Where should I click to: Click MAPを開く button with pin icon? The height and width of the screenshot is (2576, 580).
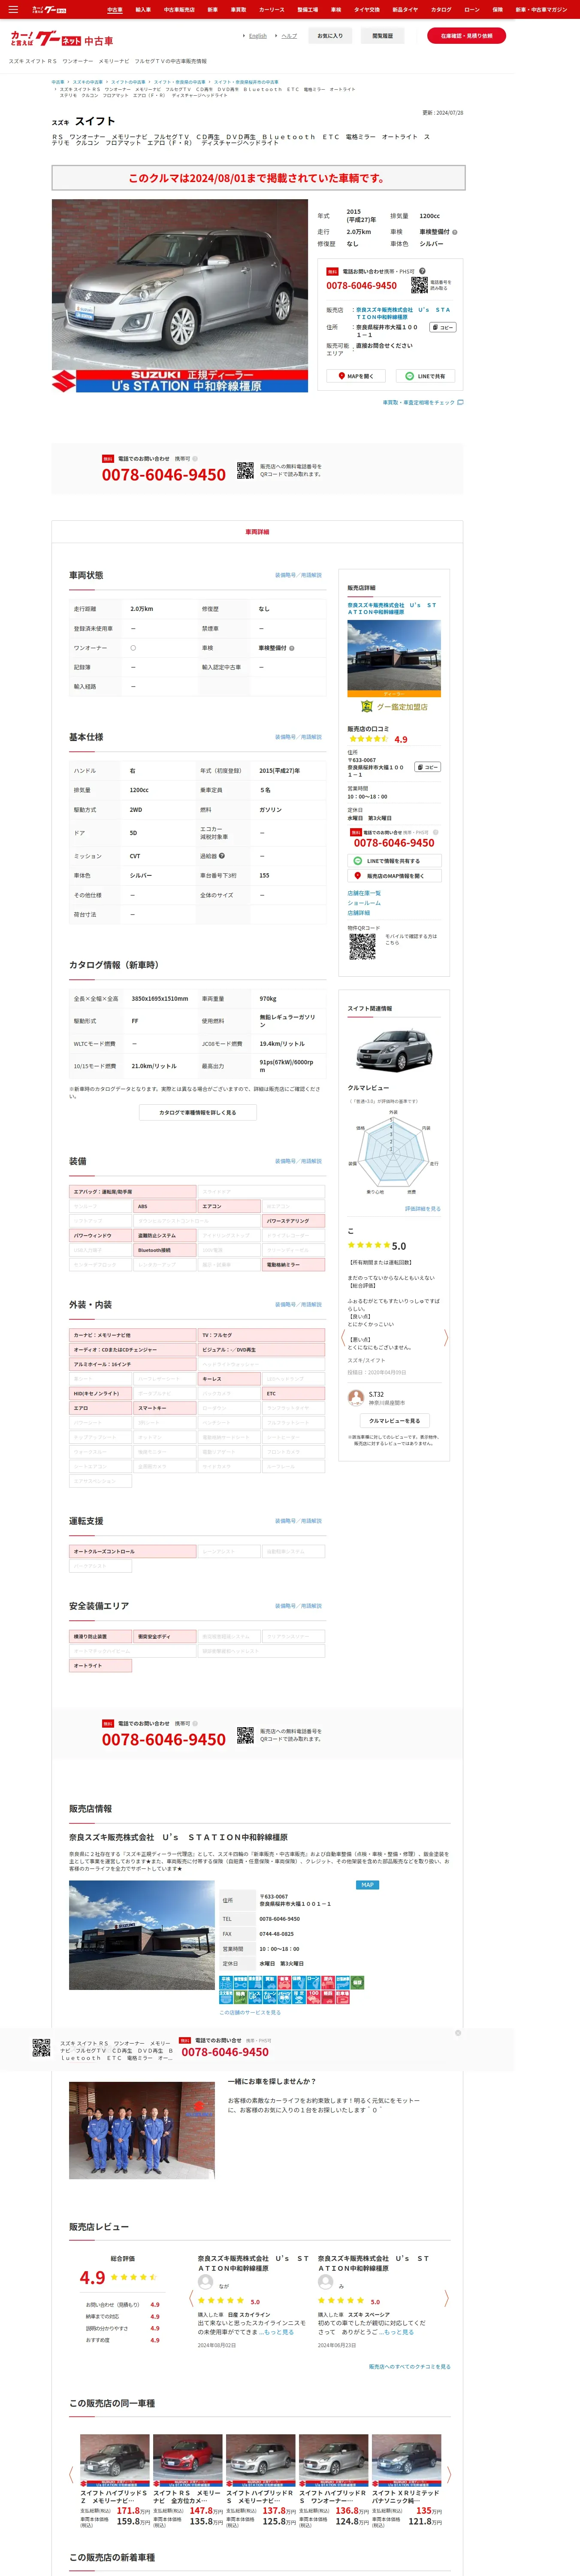[356, 376]
